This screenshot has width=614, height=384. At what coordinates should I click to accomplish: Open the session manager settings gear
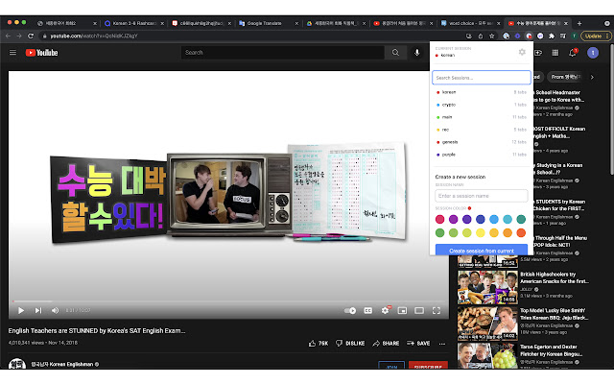click(522, 52)
